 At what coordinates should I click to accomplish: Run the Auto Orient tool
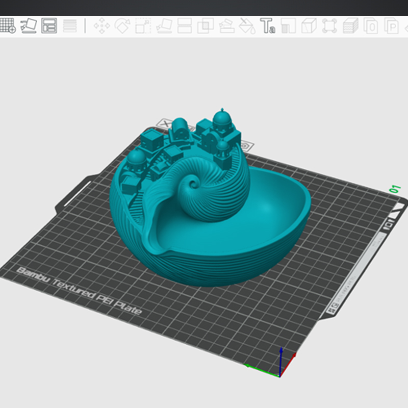(29, 25)
